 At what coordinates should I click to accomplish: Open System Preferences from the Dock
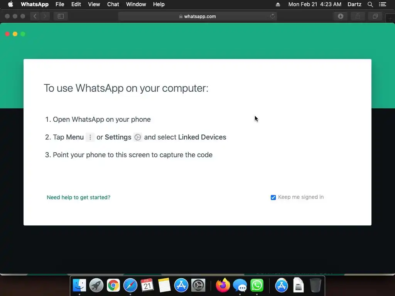198,286
